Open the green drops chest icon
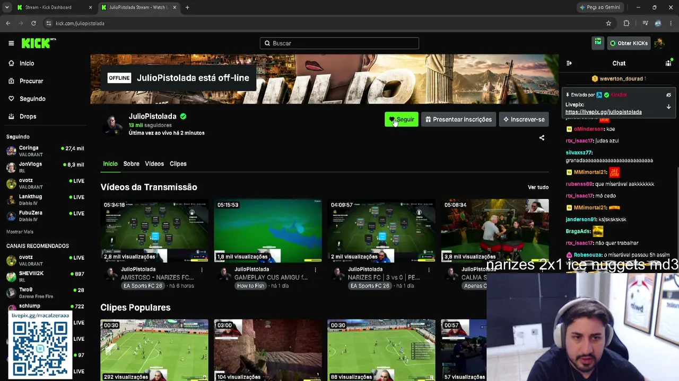679x381 pixels. 598,43
